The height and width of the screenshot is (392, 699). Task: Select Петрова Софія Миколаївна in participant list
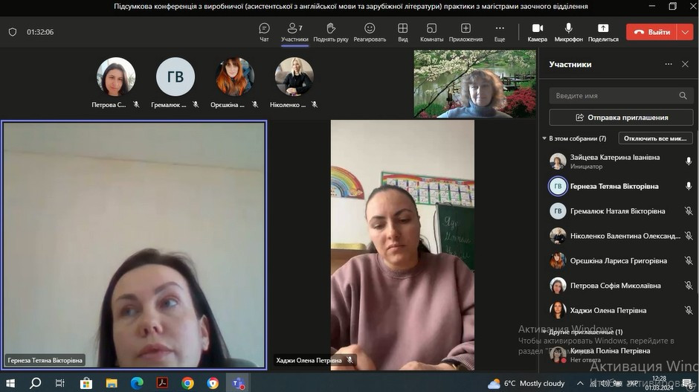[x=620, y=286]
